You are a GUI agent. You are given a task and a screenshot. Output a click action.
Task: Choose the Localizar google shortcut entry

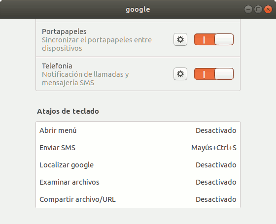pyautogui.click(x=138, y=165)
